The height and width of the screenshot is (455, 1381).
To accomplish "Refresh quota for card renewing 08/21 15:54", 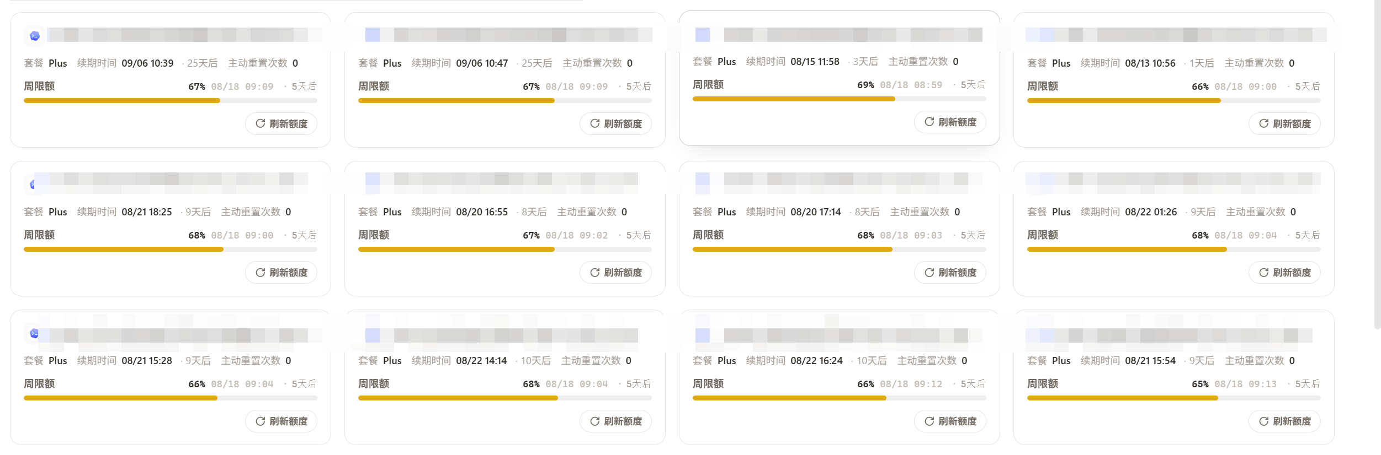I will [1284, 421].
